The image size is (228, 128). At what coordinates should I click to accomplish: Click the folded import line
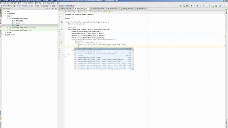pos(69,18)
